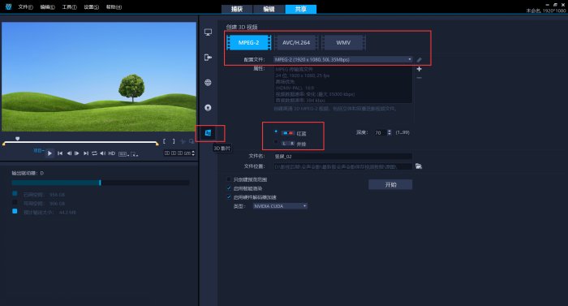Select the side-by-side 3D radio option
This screenshot has height=306, width=568.
click(x=276, y=143)
